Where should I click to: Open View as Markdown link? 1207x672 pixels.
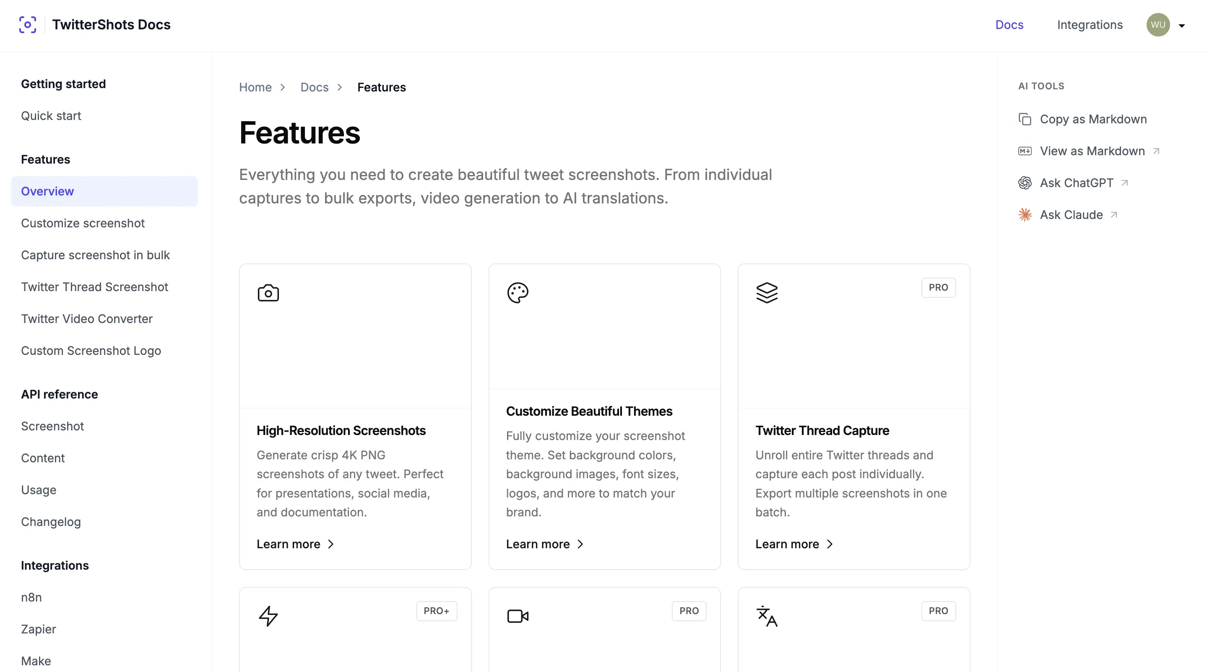click(1092, 151)
